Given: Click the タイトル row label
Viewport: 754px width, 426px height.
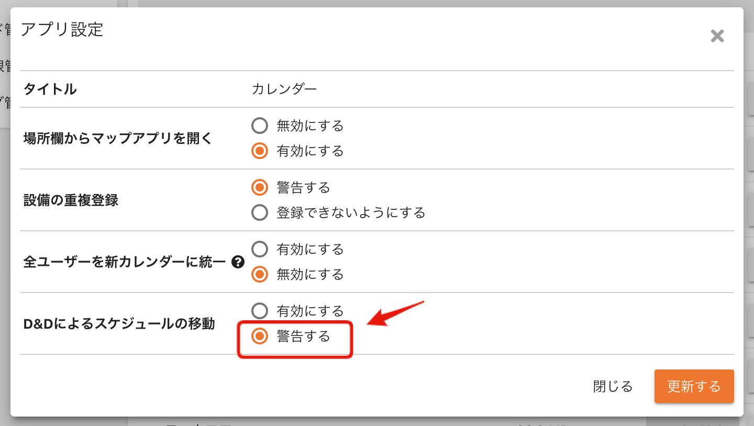Looking at the screenshot, I should (x=50, y=89).
